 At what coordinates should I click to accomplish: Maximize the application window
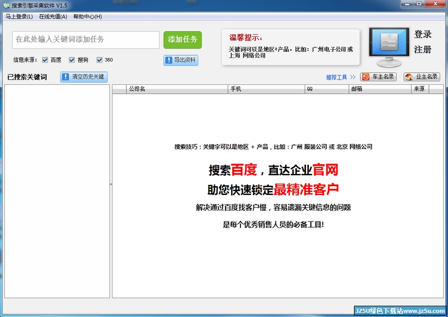tap(419, 4)
